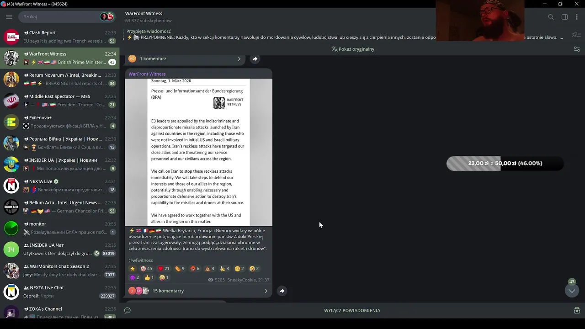Image resolution: width=585 pixels, height=329 pixels.
Task: Open the NEXTA Live Chat group
Action: [59, 292]
